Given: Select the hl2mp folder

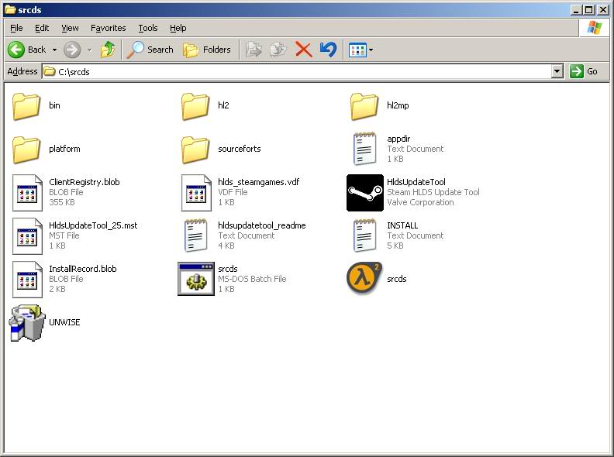Looking at the screenshot, I should [364, 106].
